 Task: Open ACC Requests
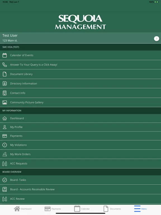[80, 163]
